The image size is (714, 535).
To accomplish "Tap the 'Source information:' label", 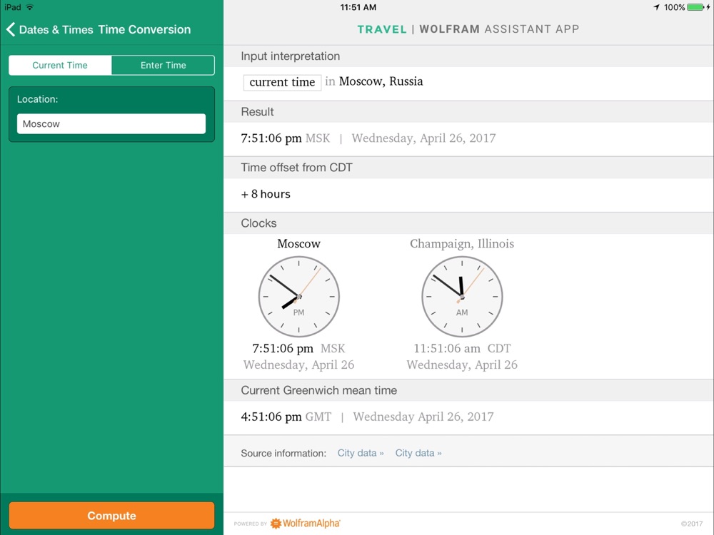I will coord(283,453).
